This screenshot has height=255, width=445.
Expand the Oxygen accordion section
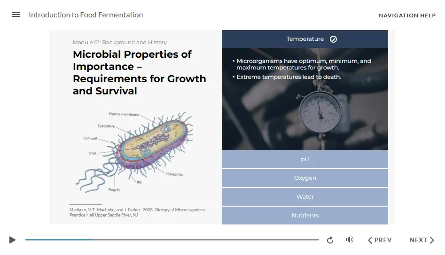(305, 178)
